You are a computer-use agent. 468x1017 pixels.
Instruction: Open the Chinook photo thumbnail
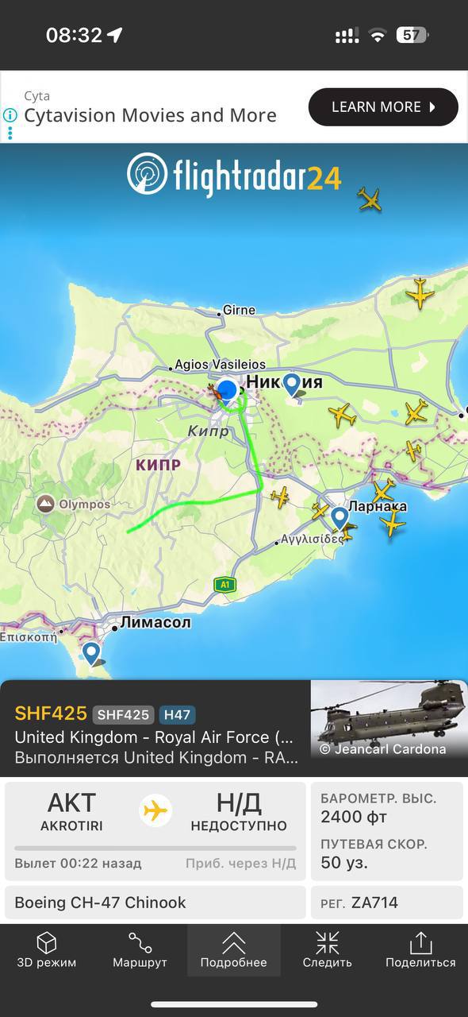(389, 720)
